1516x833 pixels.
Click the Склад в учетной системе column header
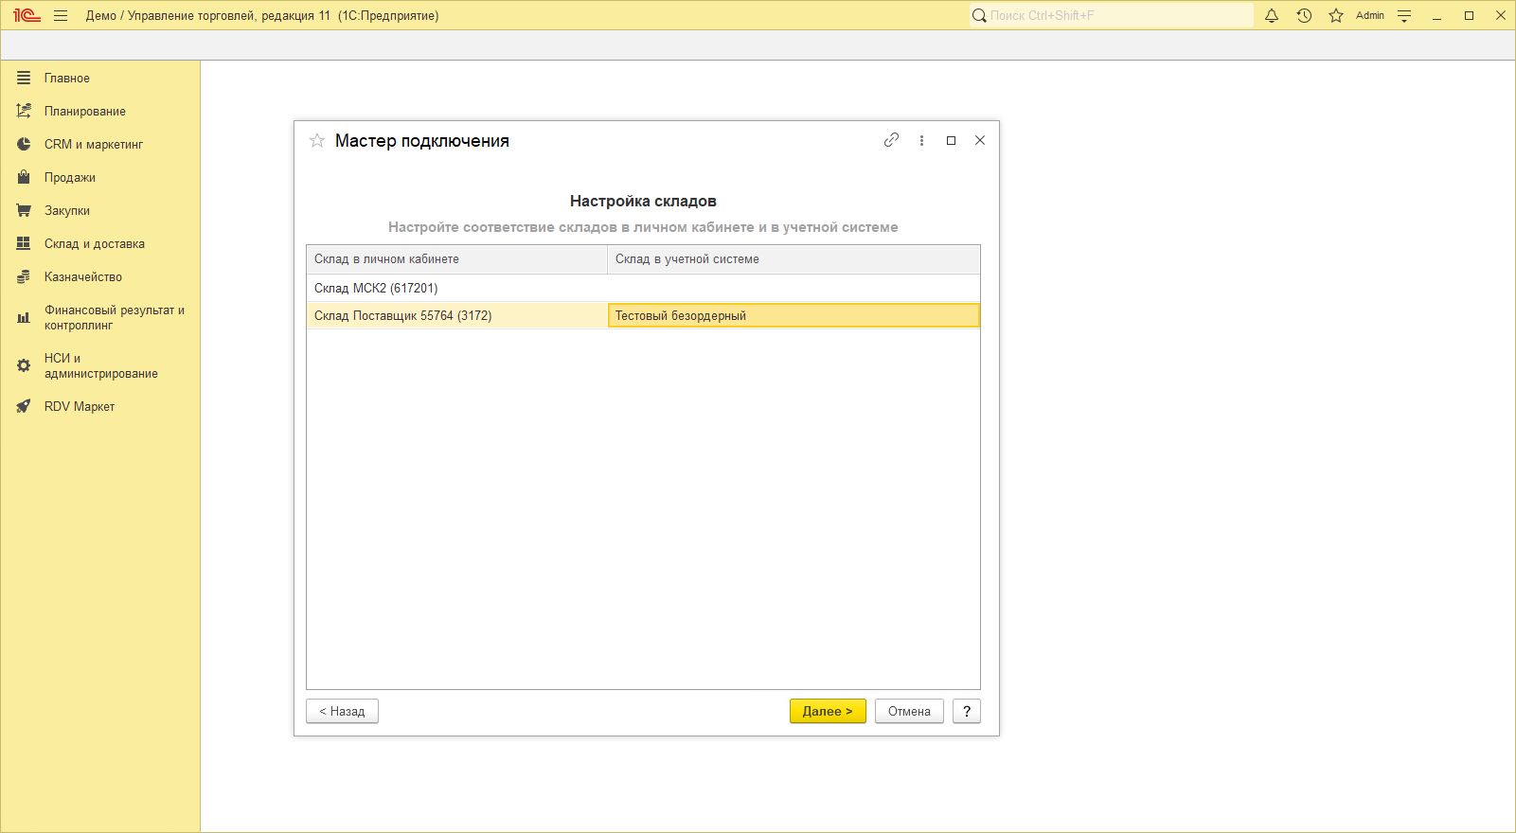794,259
